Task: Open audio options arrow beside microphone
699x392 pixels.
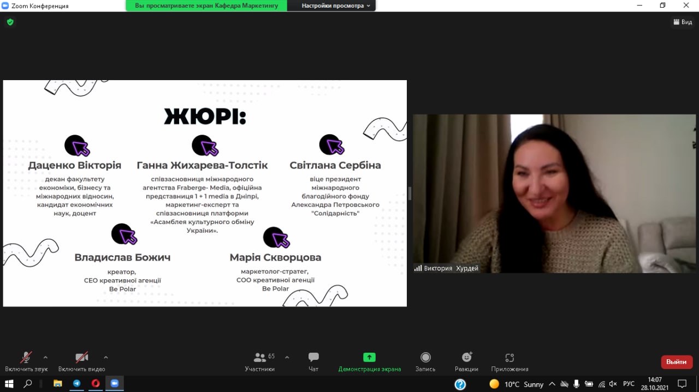Action: point(45,358)
